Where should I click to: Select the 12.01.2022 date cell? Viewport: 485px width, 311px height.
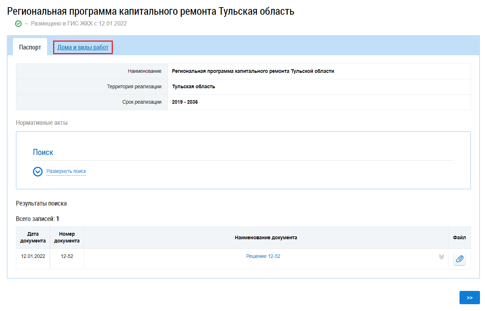pyautogui.click(x=33, y=256)
